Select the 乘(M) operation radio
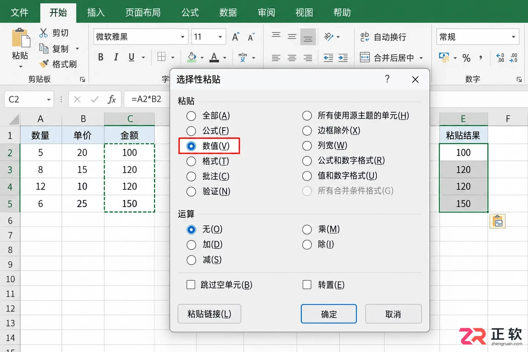The width and height of the screenshot is (528, 352). point(307,230)
